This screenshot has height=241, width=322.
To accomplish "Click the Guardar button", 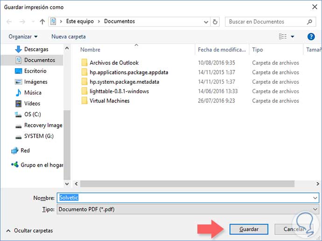I will [249, 229].
